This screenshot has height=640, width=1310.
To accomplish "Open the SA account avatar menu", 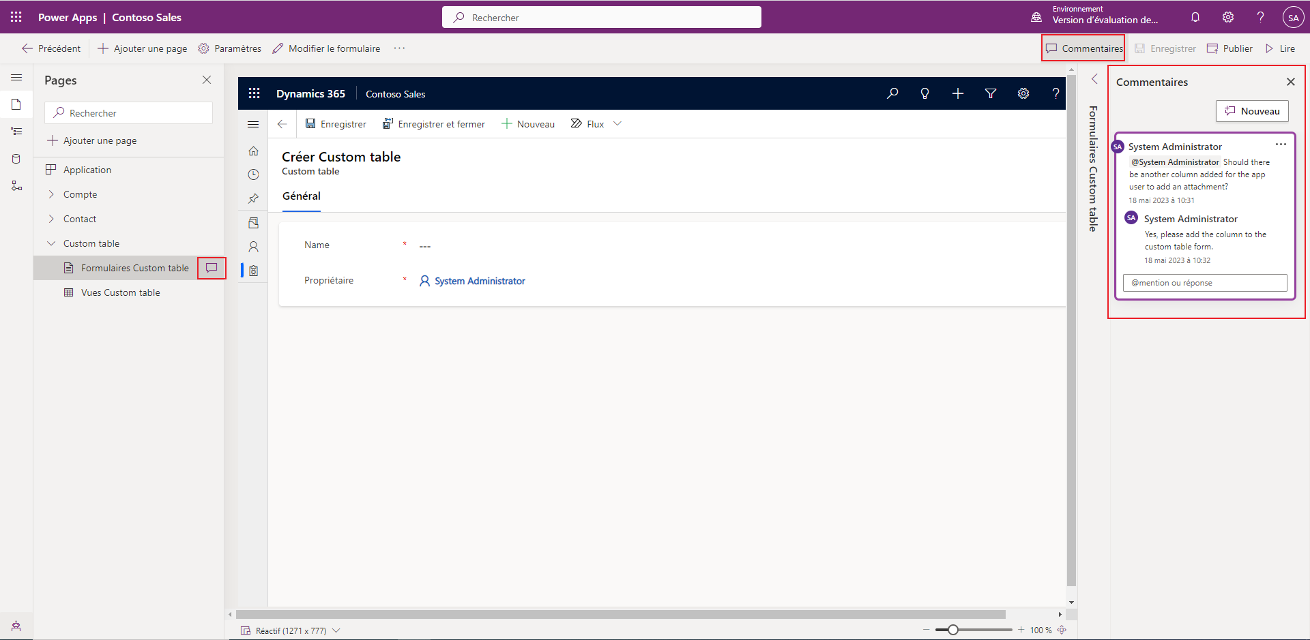I will pos(1293,17).
